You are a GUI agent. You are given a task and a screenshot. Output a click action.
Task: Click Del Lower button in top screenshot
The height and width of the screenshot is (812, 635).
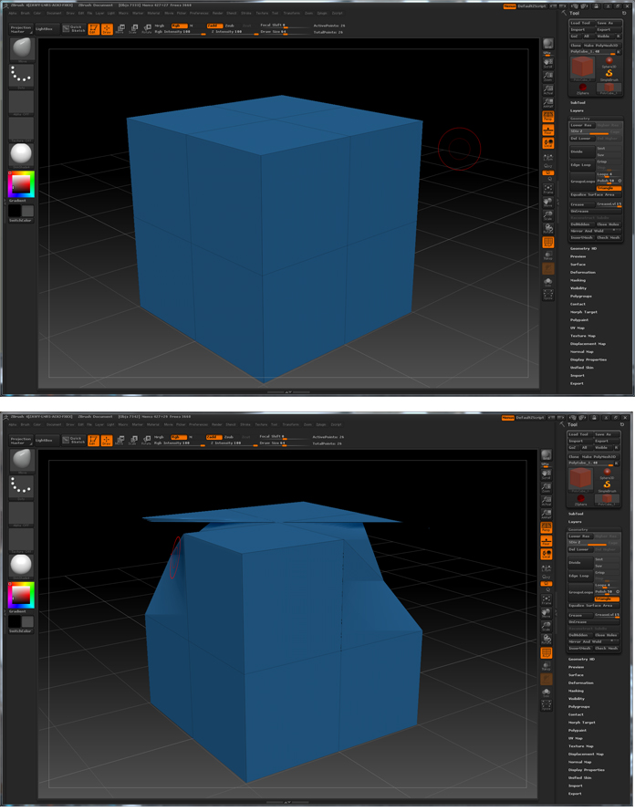[x=582, y=139]
